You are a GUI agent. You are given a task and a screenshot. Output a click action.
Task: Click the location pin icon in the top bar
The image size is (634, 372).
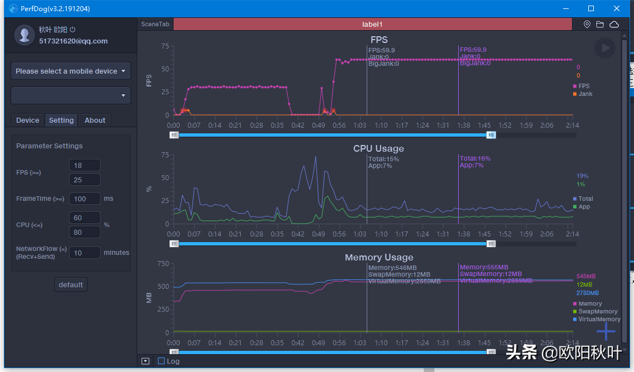point(587,24)
